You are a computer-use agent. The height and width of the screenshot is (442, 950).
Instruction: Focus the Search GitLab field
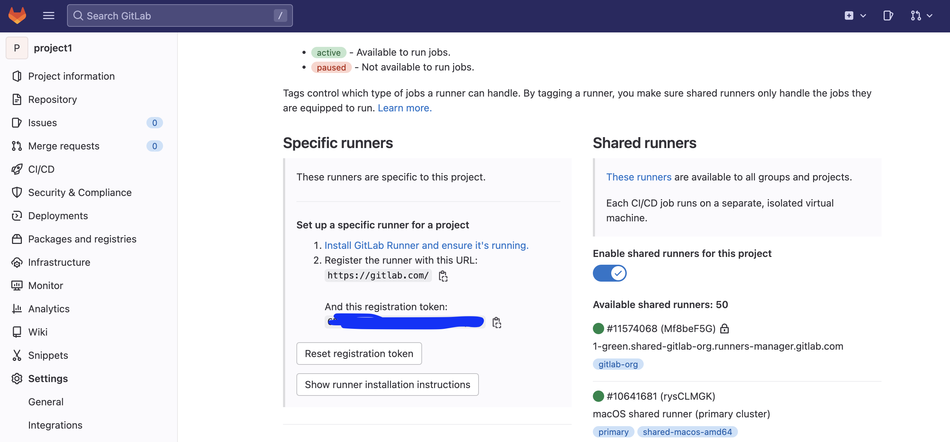pyautogui.click(x=180, y=16)
